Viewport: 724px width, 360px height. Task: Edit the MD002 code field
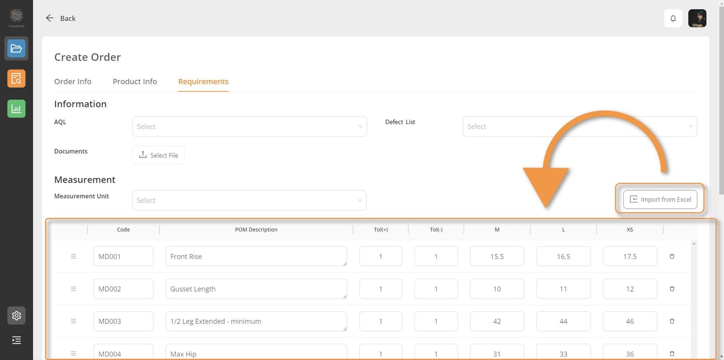click(123, 289)
